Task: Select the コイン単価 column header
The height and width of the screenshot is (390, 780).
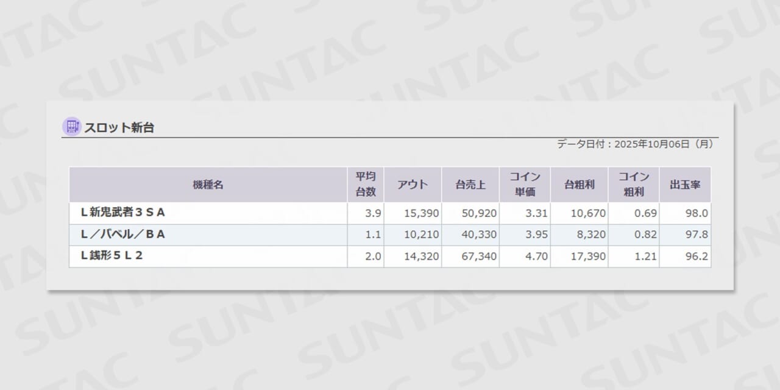Action: [x=525, y=185]
